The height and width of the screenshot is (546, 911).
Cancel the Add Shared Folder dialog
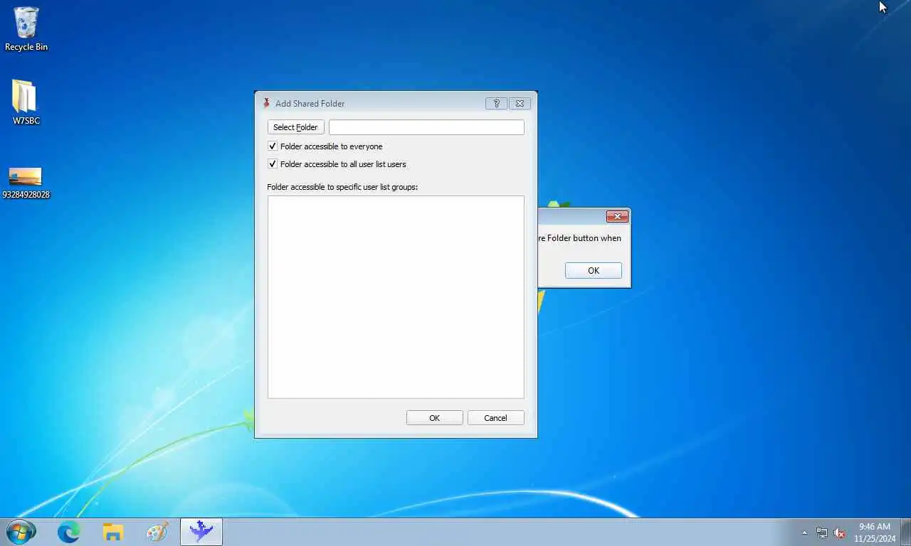(x=495, y=418)
